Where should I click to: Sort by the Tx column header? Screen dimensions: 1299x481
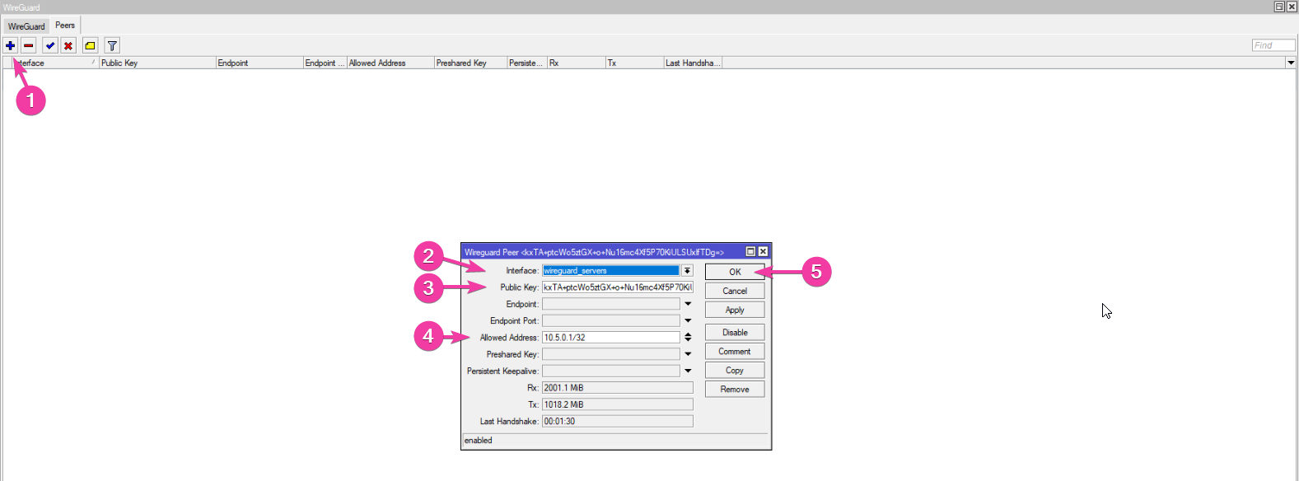pyautogui.click(x=635, y=63)
